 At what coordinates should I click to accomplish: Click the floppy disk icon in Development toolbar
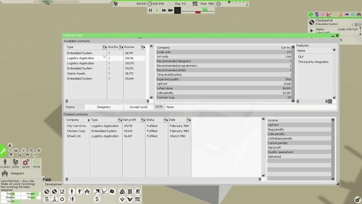tap(62, 192)
